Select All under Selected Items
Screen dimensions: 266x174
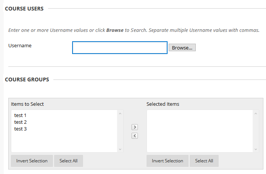(x=204, y=161)
